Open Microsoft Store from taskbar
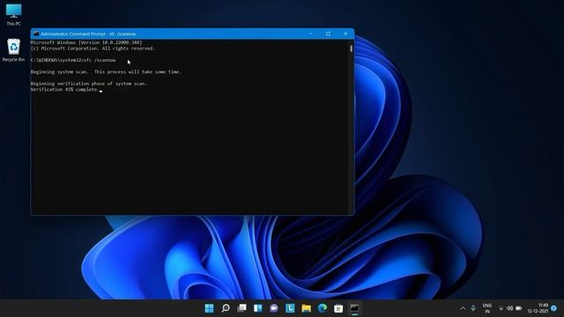This screenshot has width=564, height=317. [338, 308]
